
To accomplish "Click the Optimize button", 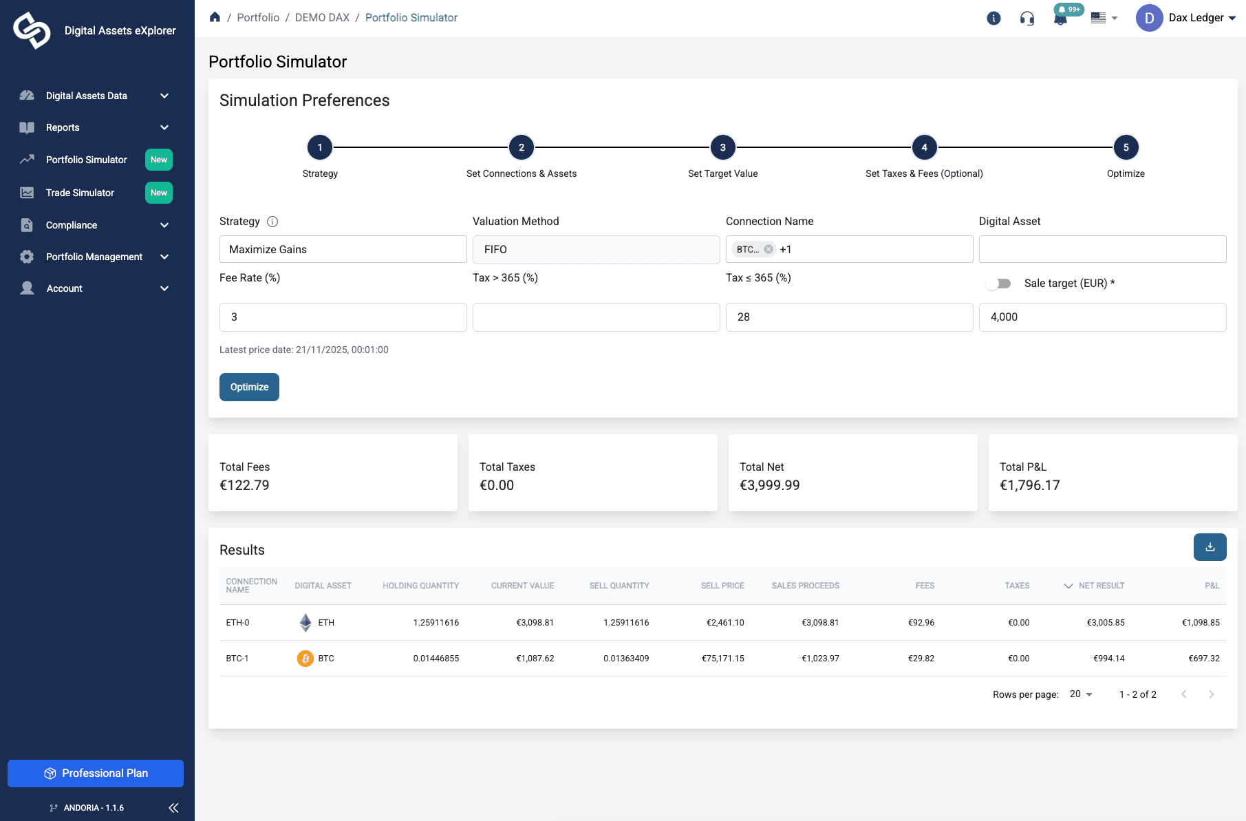I will coord(249,387).
